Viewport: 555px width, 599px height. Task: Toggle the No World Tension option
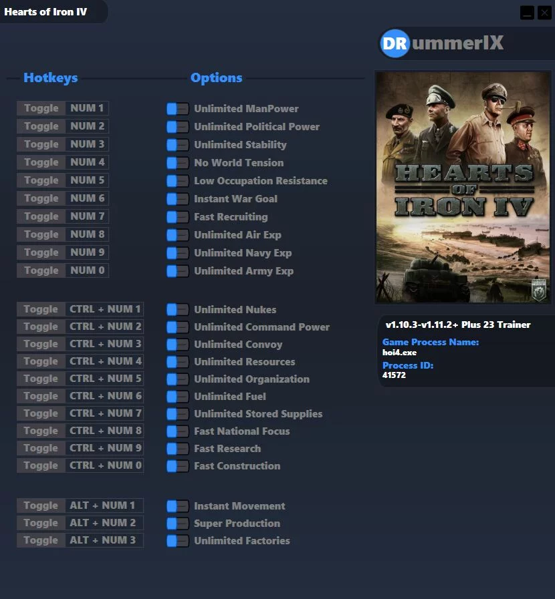178,163
